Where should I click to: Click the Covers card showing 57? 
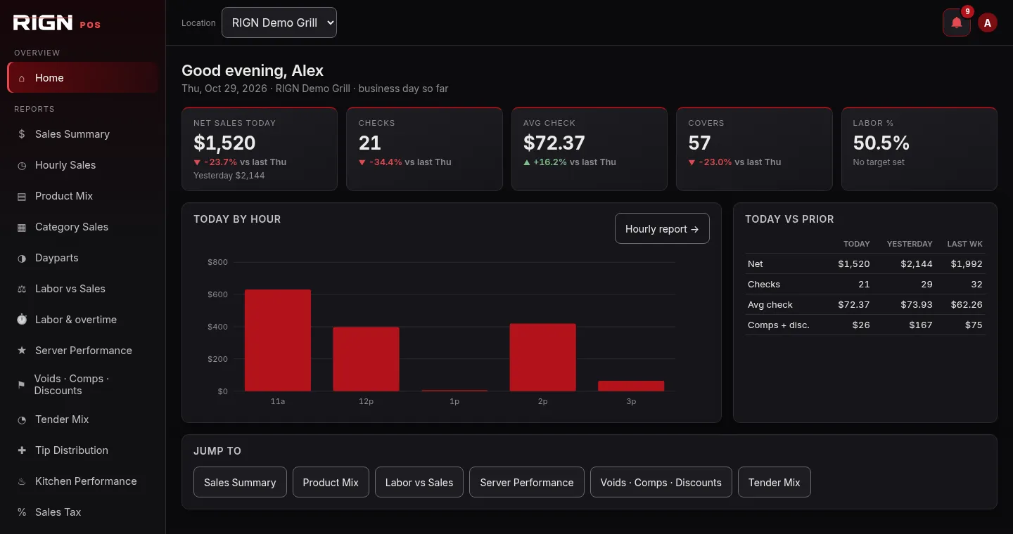click(754, 149)
